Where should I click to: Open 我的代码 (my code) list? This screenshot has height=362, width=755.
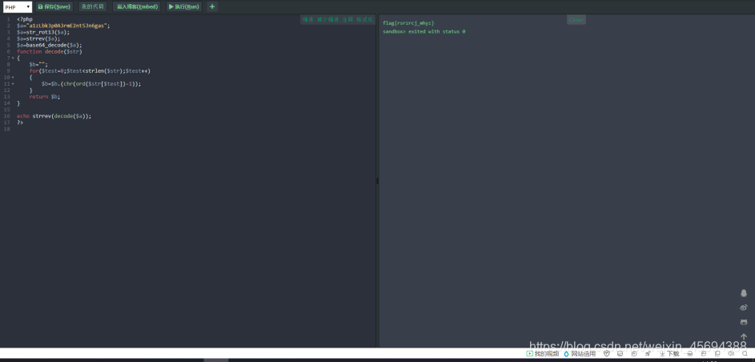92,6
